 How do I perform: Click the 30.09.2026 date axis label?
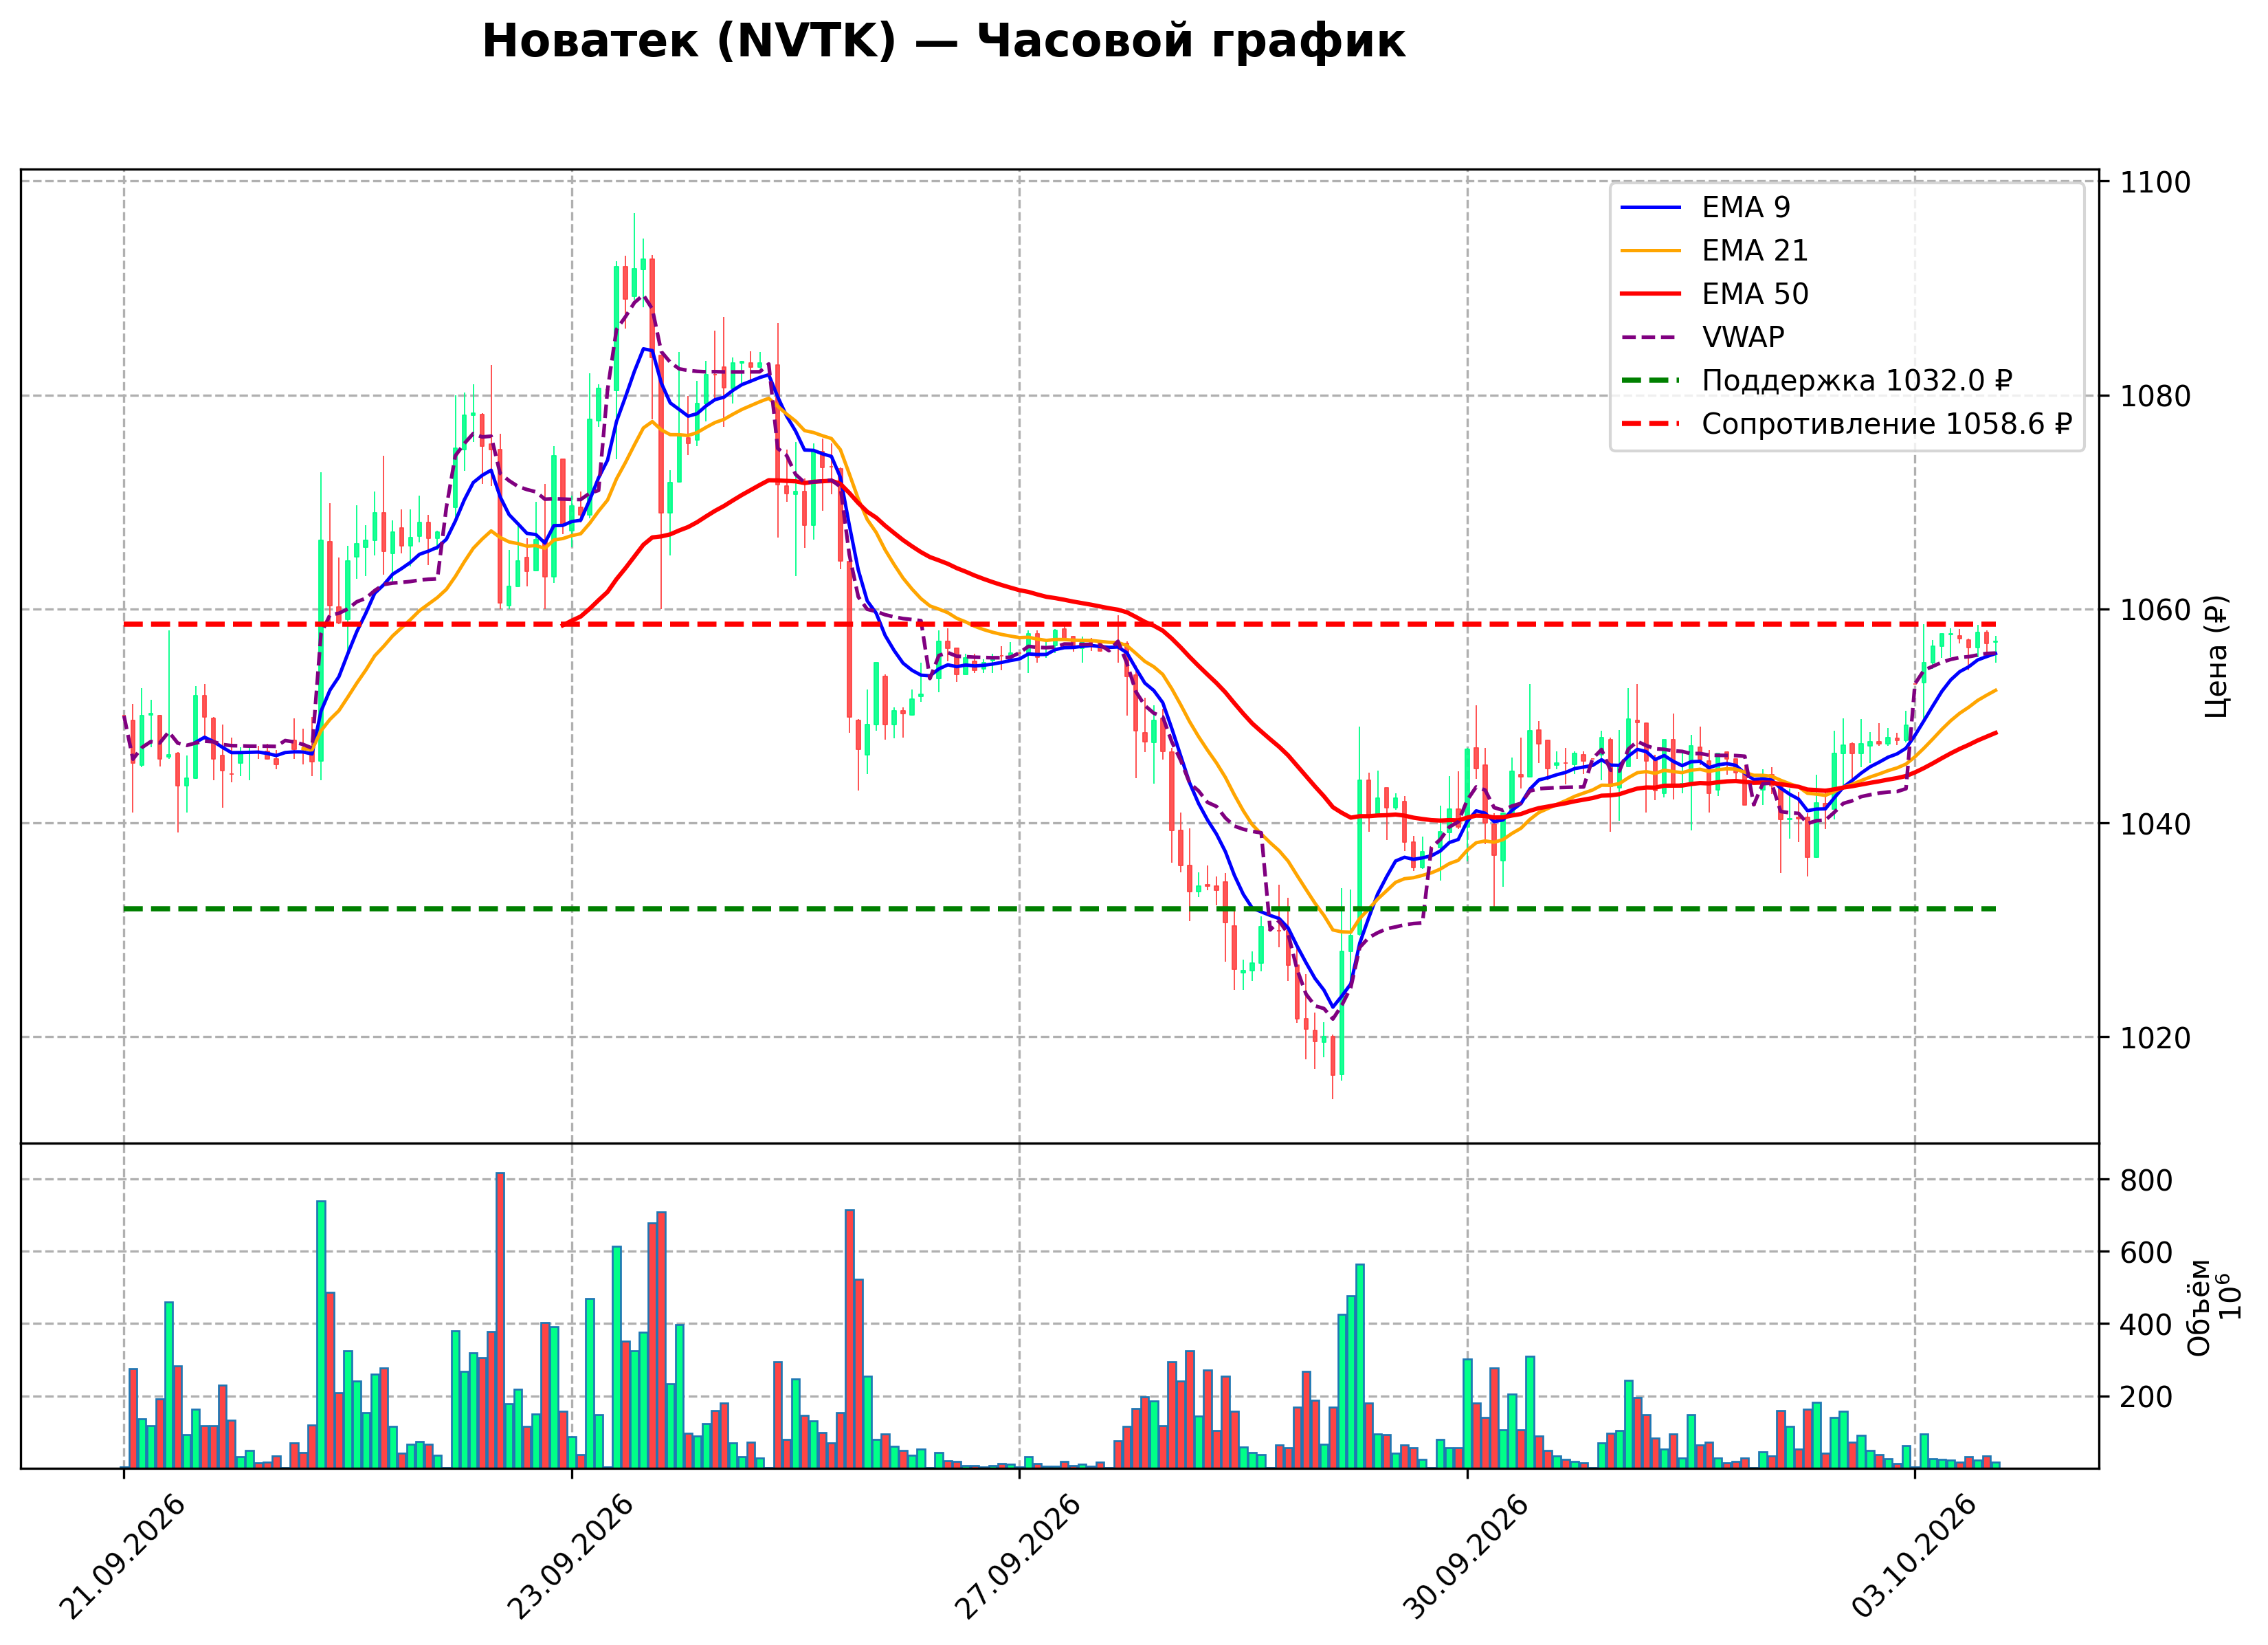pos(1466,1557)
